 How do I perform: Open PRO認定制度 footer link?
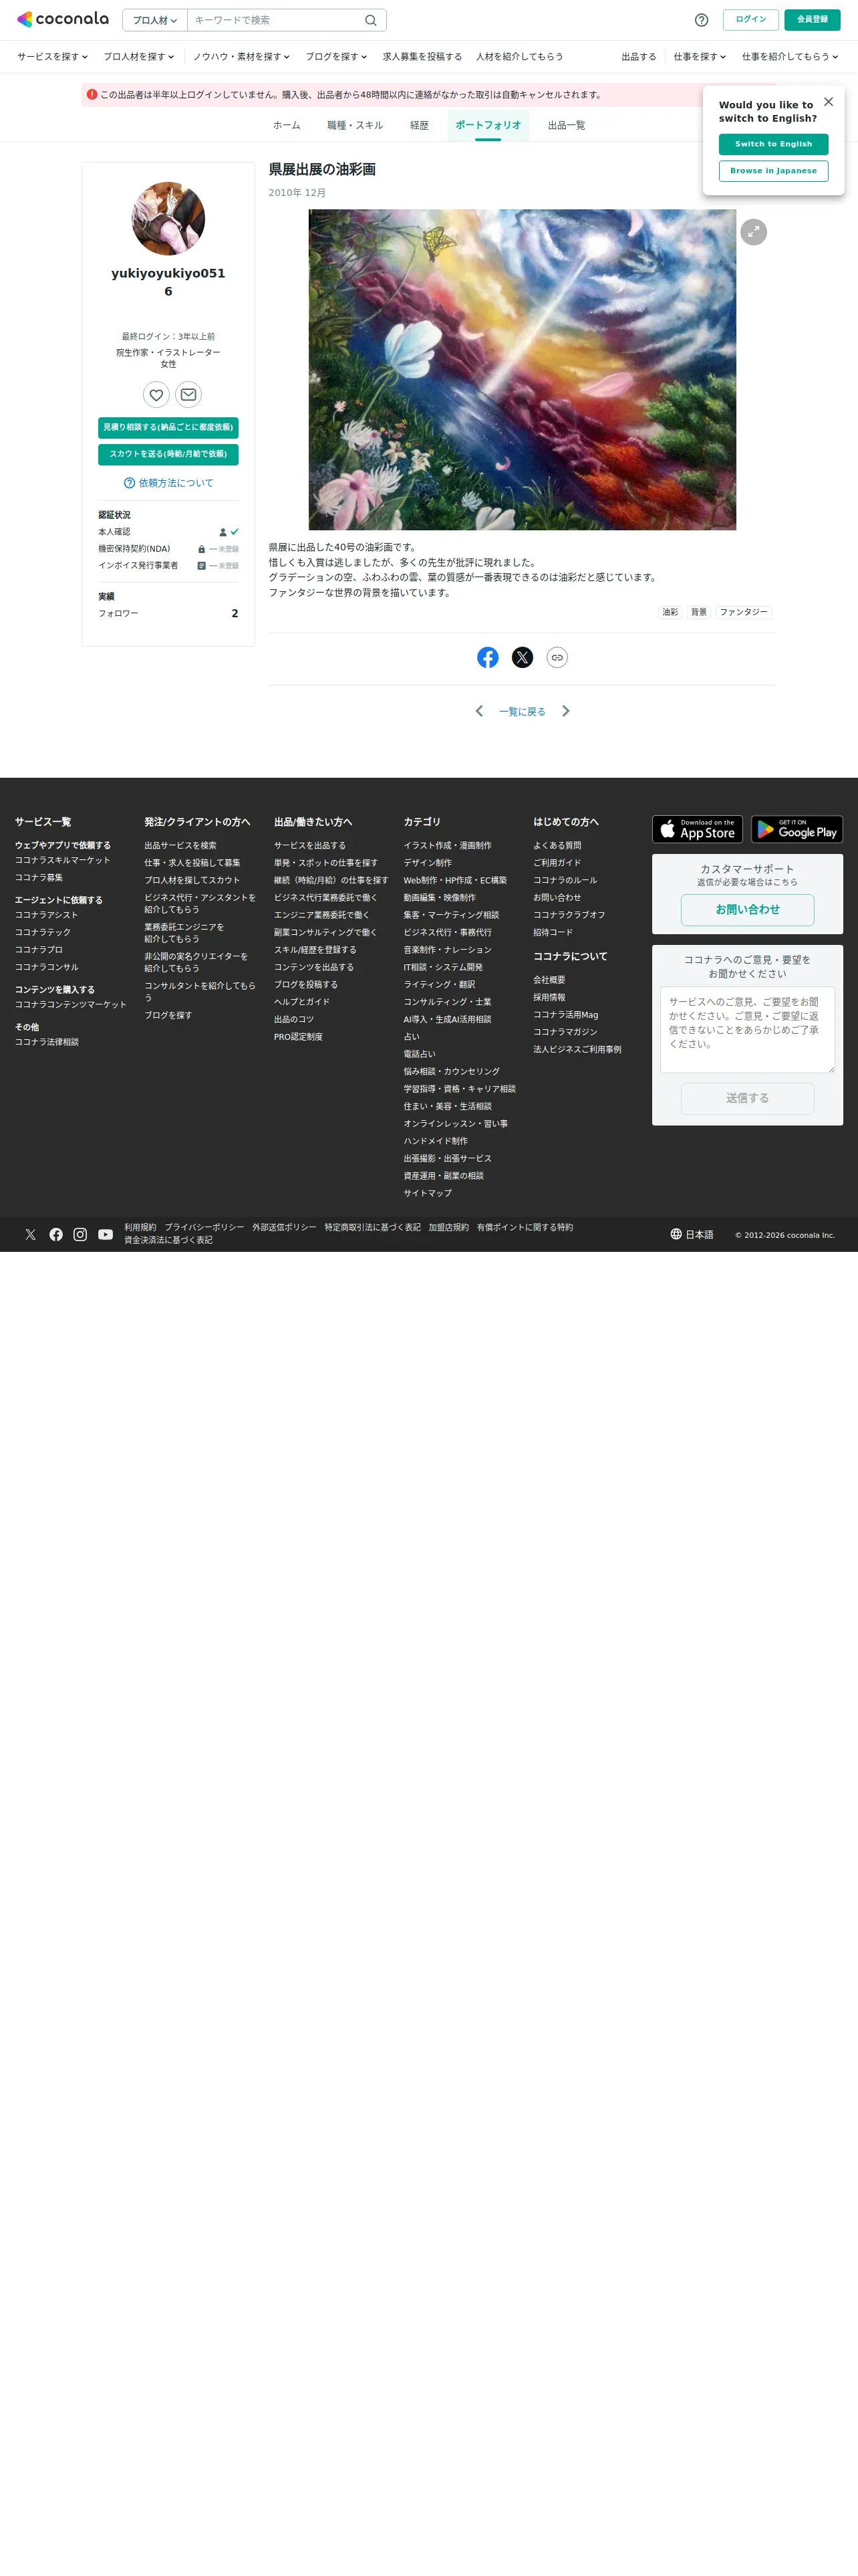299,1037
